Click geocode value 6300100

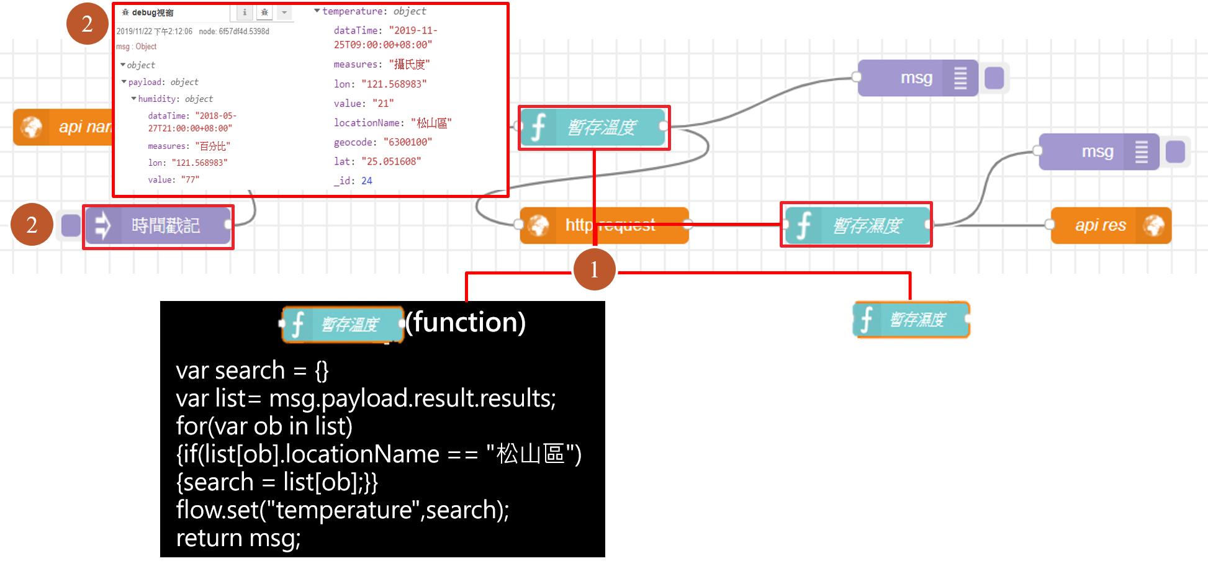[x=408, y=142]
